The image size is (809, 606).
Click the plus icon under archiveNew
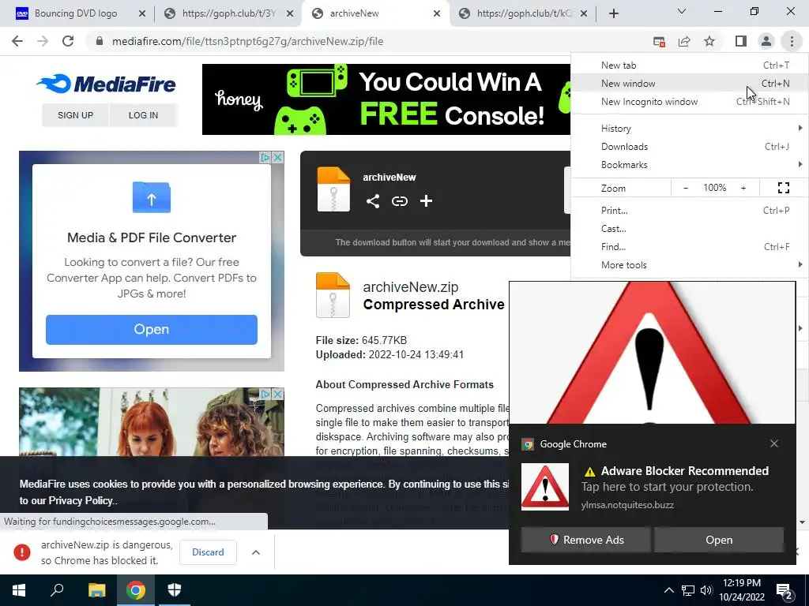[x=426, y=201]
